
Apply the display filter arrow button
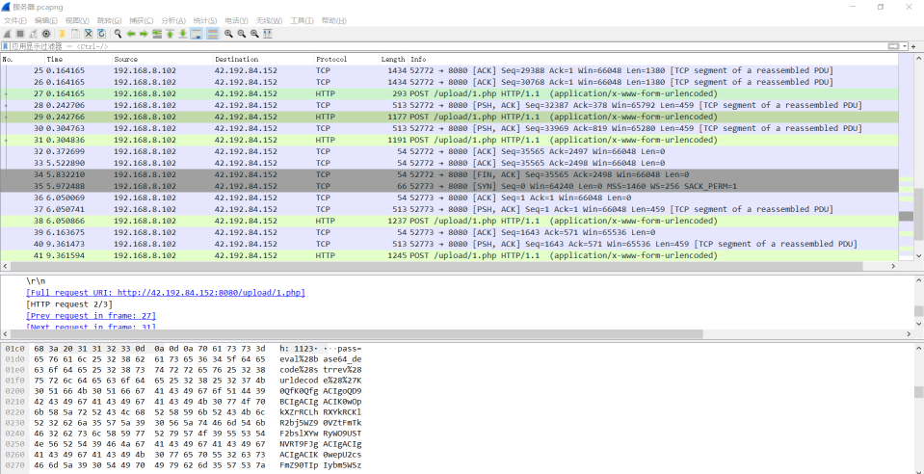893,46
